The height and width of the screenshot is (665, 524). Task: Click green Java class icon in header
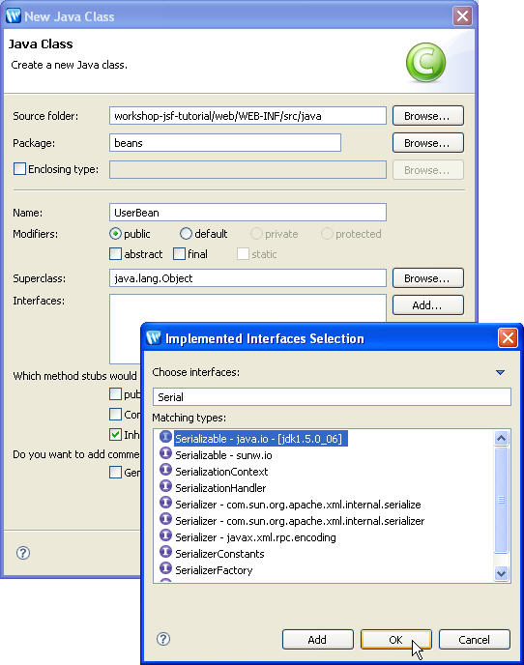425,62
